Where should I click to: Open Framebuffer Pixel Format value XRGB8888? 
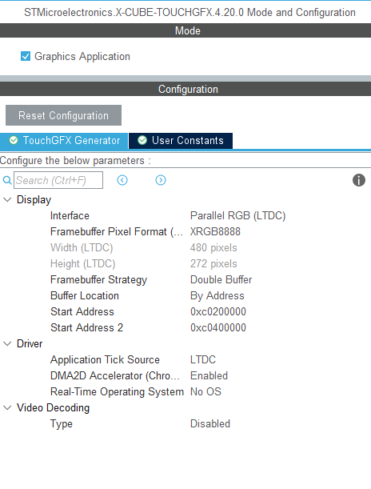[x=215, y=232]
